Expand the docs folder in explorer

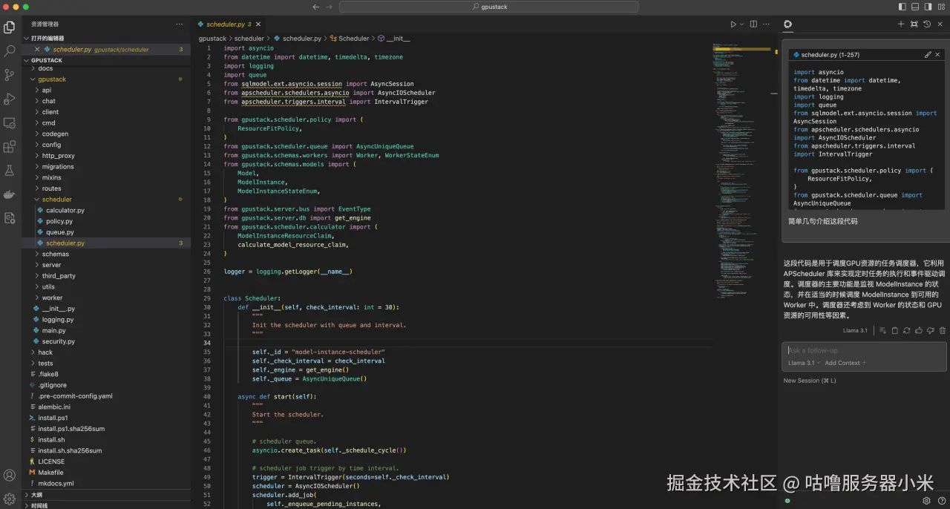45,68
